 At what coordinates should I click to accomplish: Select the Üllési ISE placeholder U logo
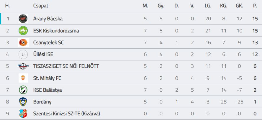[x=23, y=55]
